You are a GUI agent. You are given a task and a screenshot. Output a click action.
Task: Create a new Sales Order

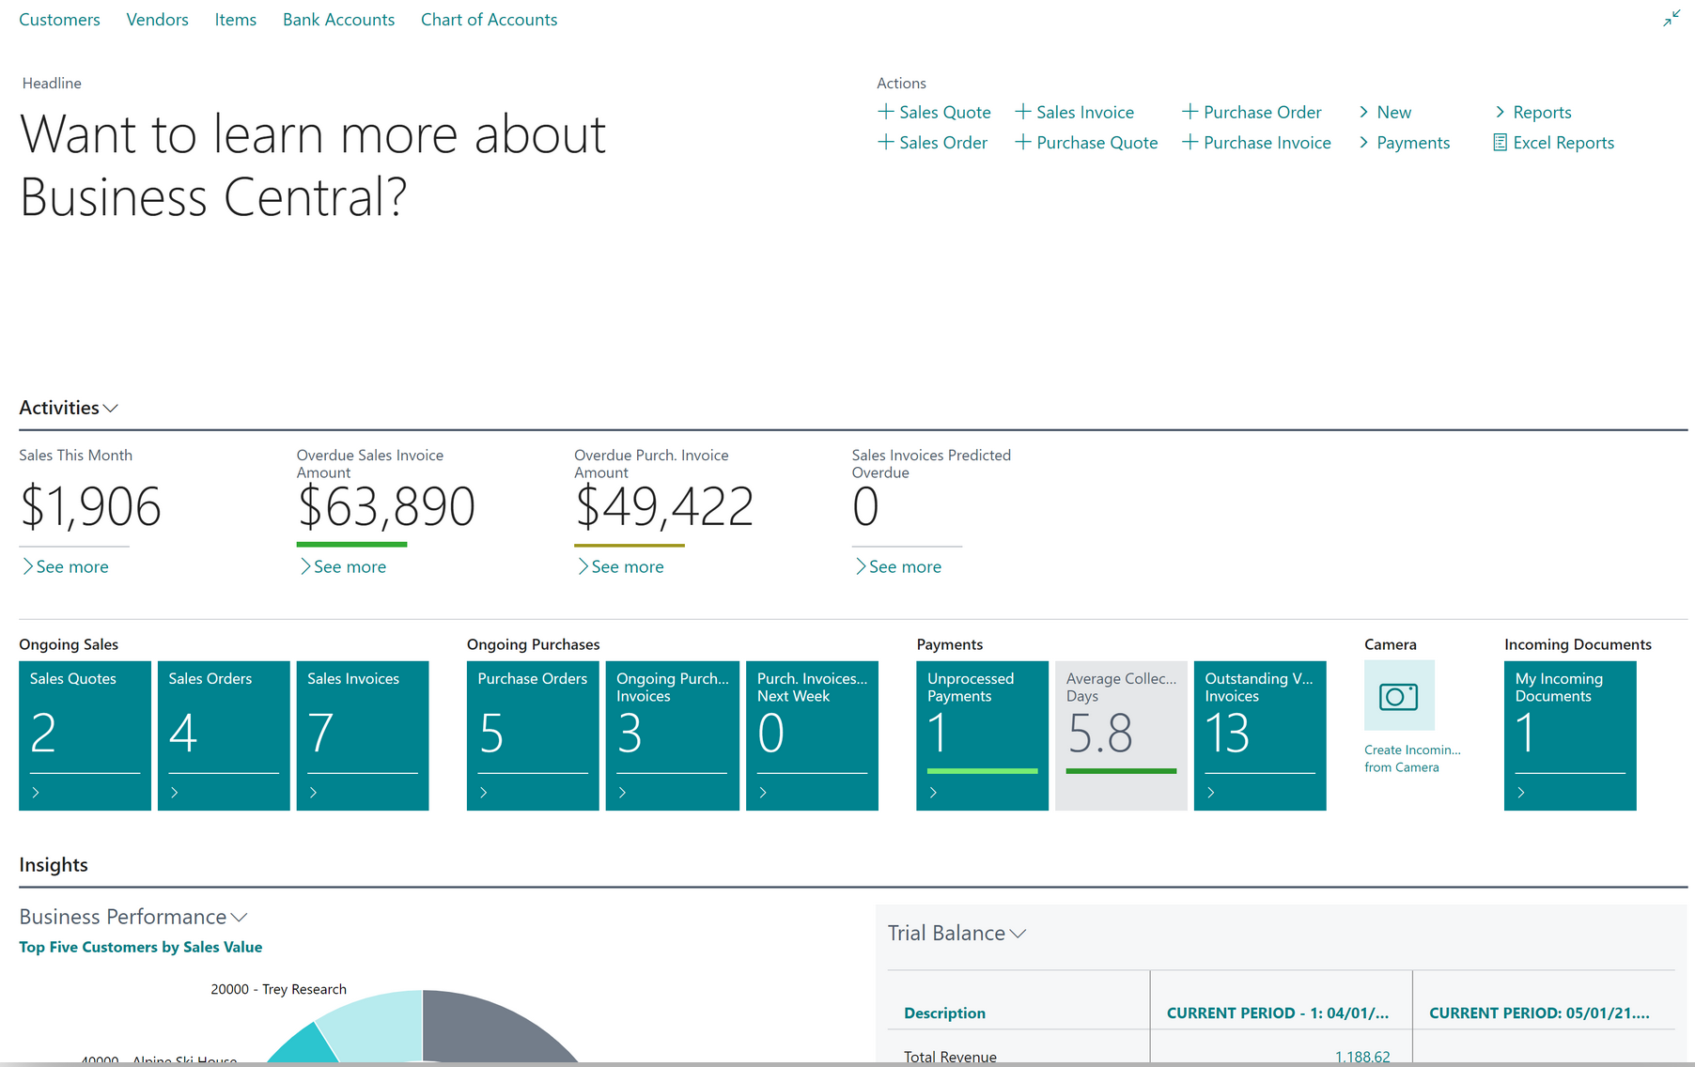click(933, 143)
